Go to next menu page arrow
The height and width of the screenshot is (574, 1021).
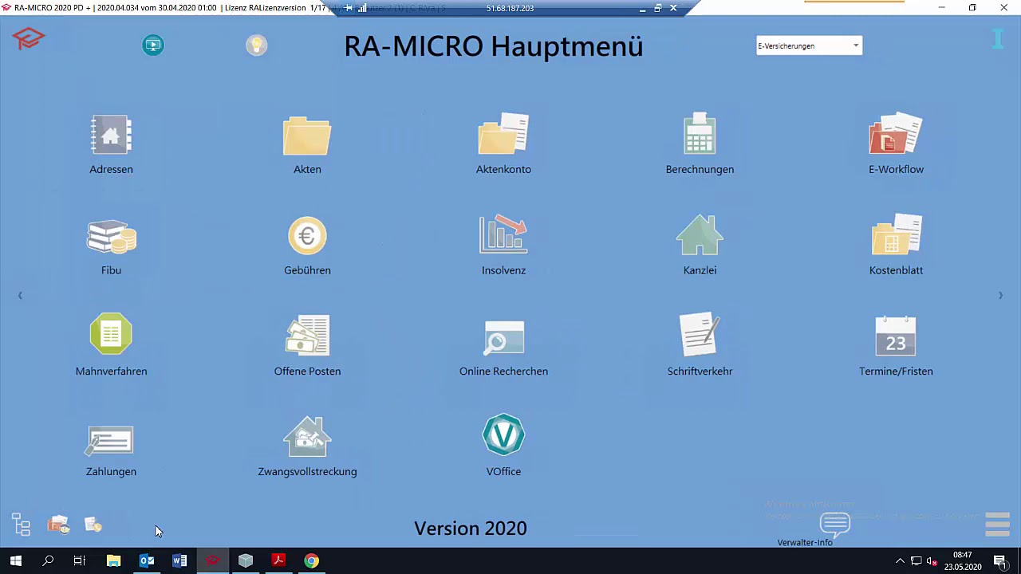1000,295
